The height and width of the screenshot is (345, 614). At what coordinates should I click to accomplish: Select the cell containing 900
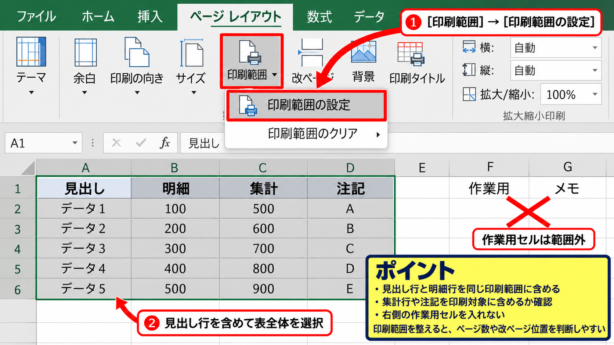pos(263,289)
